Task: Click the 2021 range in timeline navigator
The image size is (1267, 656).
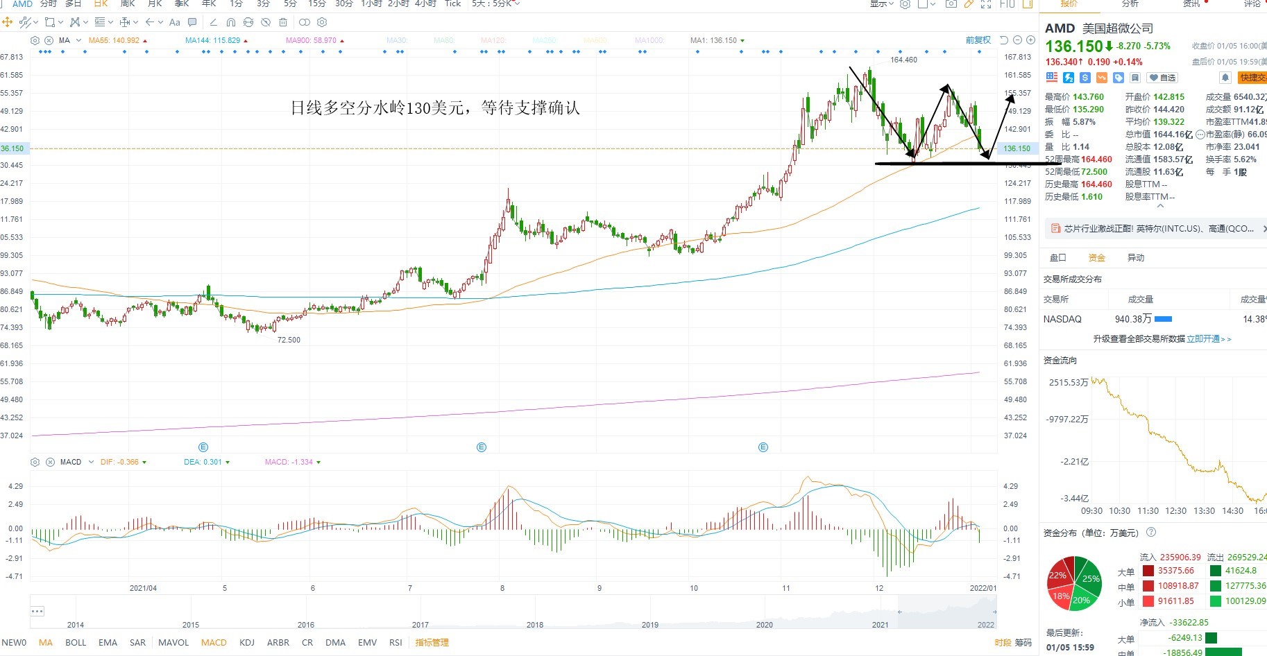Action: tap(881, 625)
